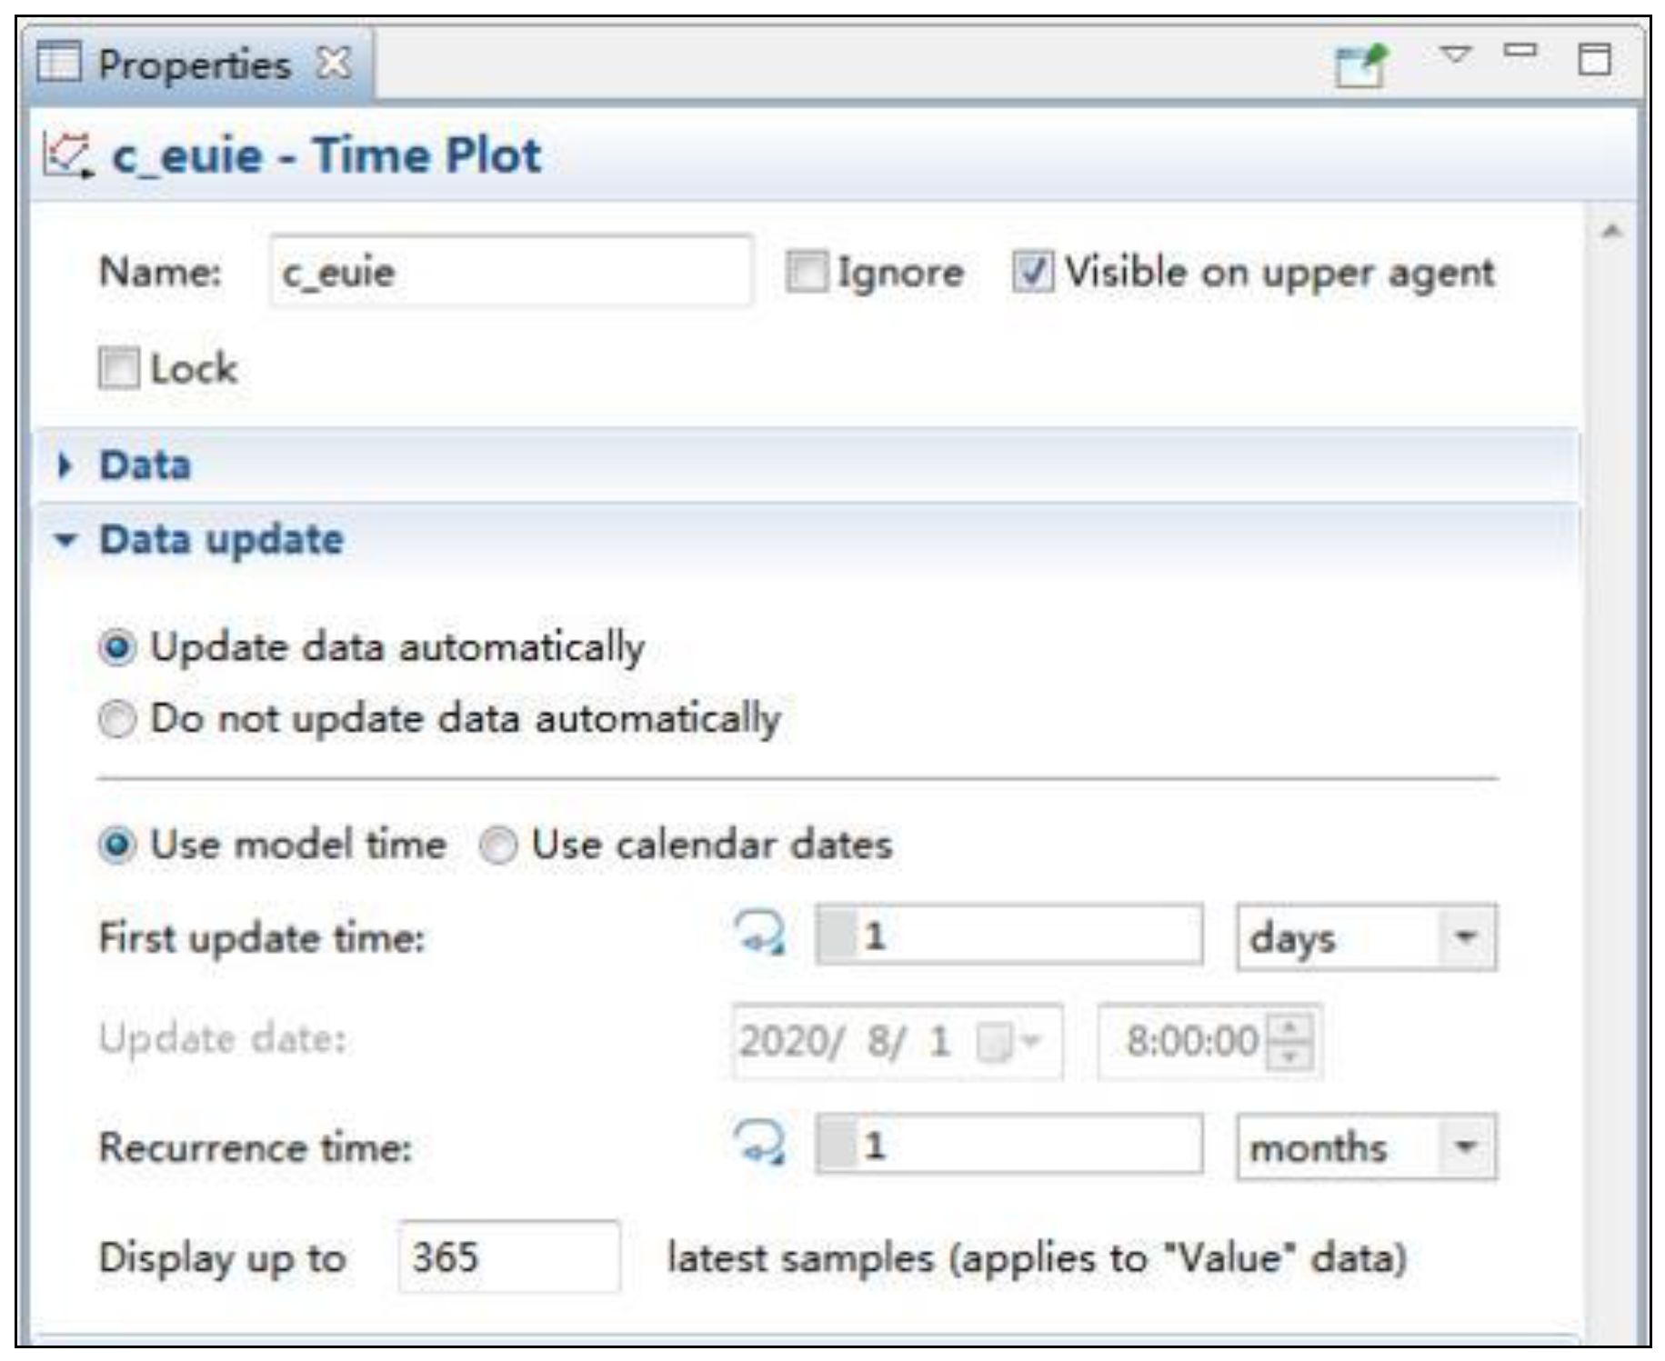Enable the Lock checkbox
The width and height of the screenshot is (1665, 1361).
(119, 368)
